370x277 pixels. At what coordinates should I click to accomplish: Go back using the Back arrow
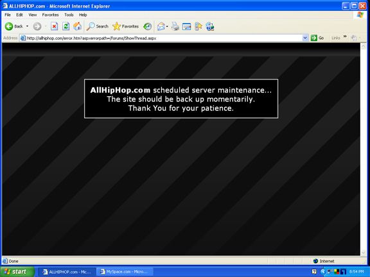[14, 26]
